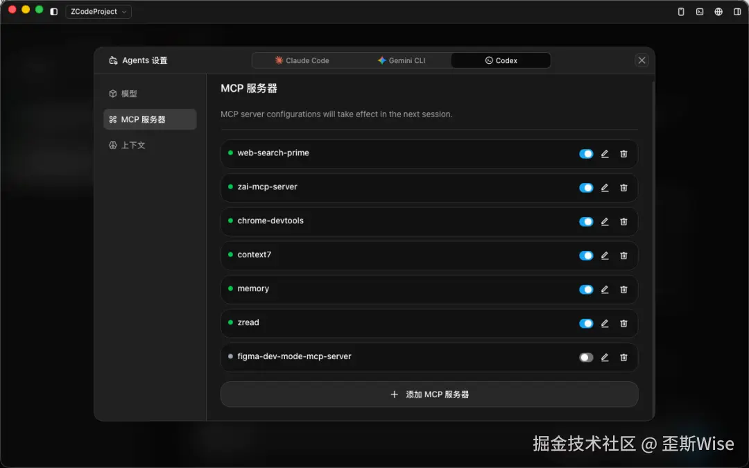
Task: Open the 上下文 settings section
Action: pos(150,145)
